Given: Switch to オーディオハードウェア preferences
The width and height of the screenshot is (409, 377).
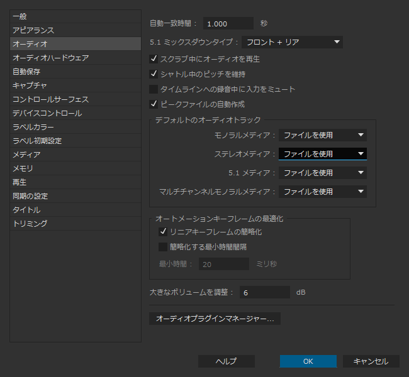Looking at the screenshot, I should point(75,58).
